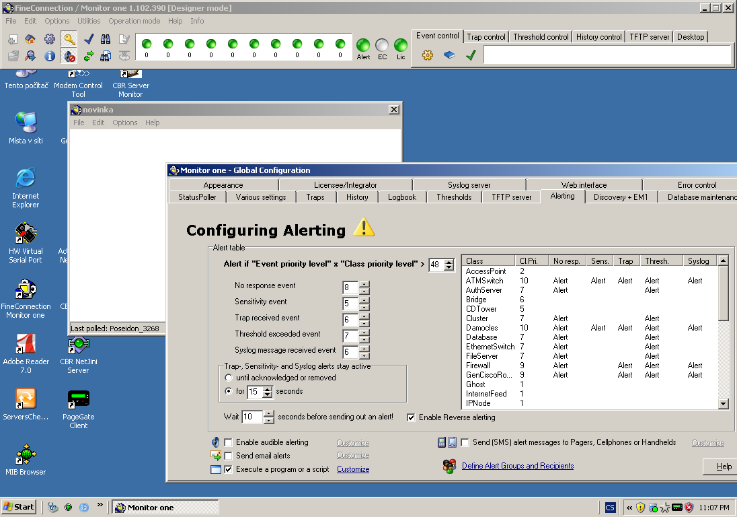Tick Send SMS alert messages checkbox

point(465,442)
